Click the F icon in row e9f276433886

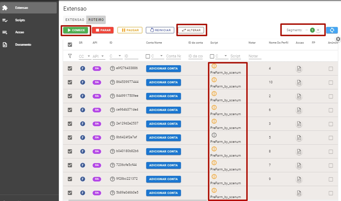[x=83, y=68]
